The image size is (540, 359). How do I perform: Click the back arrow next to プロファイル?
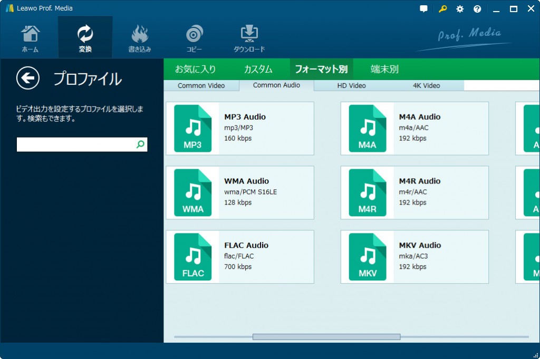28,79
